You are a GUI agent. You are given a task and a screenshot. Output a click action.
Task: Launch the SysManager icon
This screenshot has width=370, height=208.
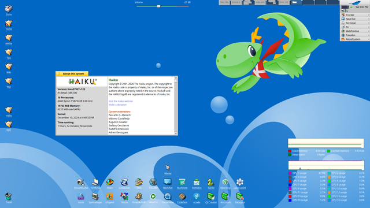pos(95,196)
